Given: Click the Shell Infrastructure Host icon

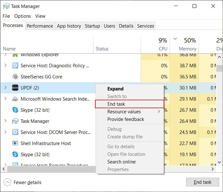Looking at the screenshot, I should [x=15, y=143].
